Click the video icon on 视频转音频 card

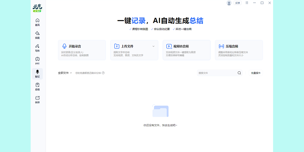169,46
